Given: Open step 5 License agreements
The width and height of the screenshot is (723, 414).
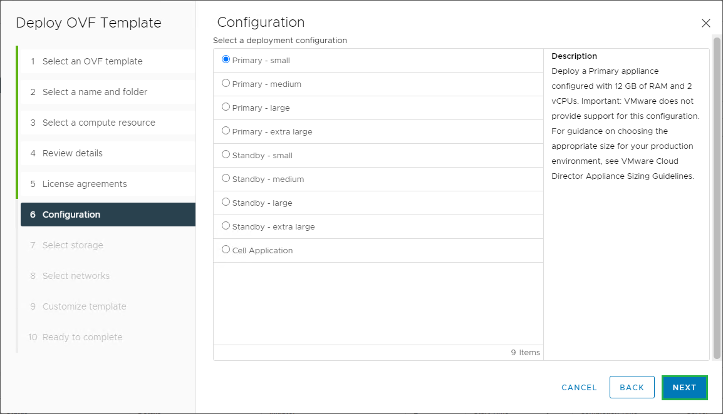Looking at the screenshot, I should (85, 184).
